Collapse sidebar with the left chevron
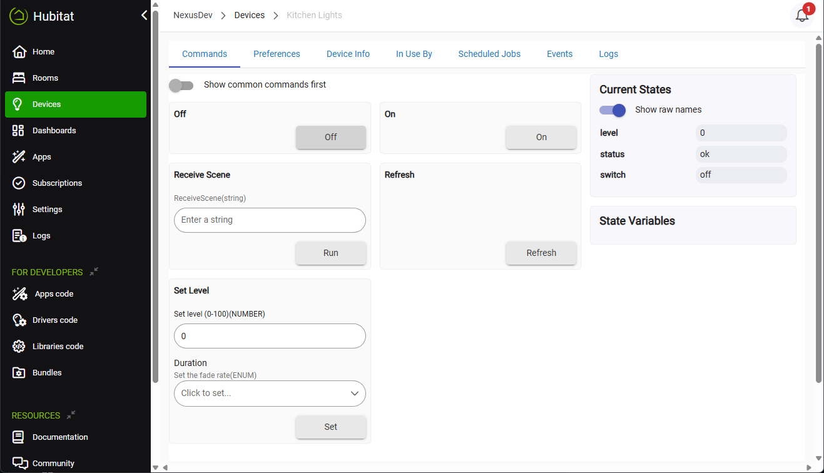This screenshot has width=824, height=473. [x=144, y=16]
